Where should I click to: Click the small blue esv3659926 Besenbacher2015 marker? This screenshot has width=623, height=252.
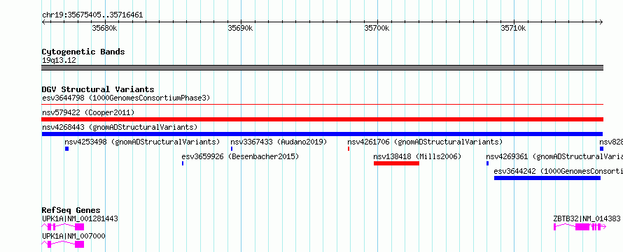183,163
